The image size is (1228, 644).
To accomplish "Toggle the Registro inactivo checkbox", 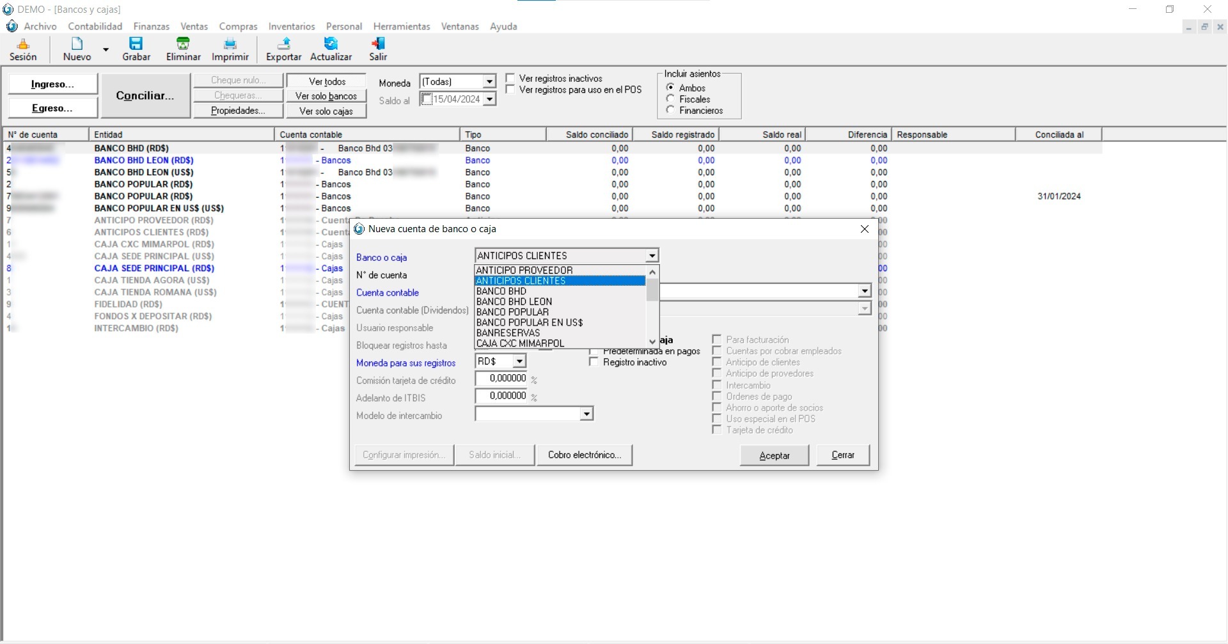I will tap(594, 362).
